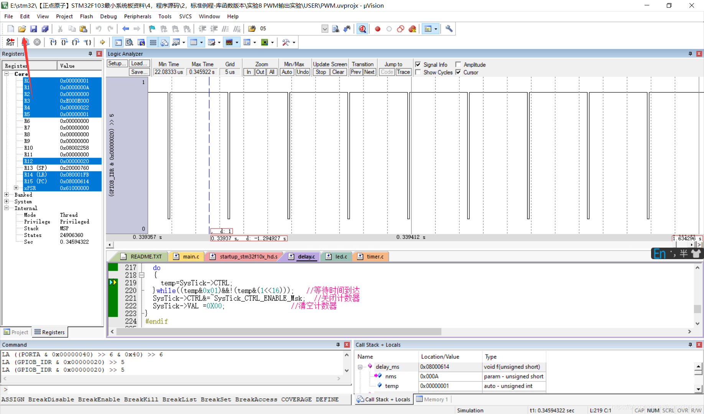The height and width of the screenshot is (414, 704).
Task: Show next statement with the yellow arrow
Action: [102, 42]
